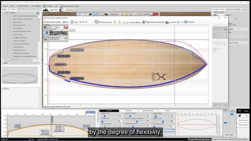
Task: Open Tutorials in the outline editor toolbar
Action: [190, 22]
